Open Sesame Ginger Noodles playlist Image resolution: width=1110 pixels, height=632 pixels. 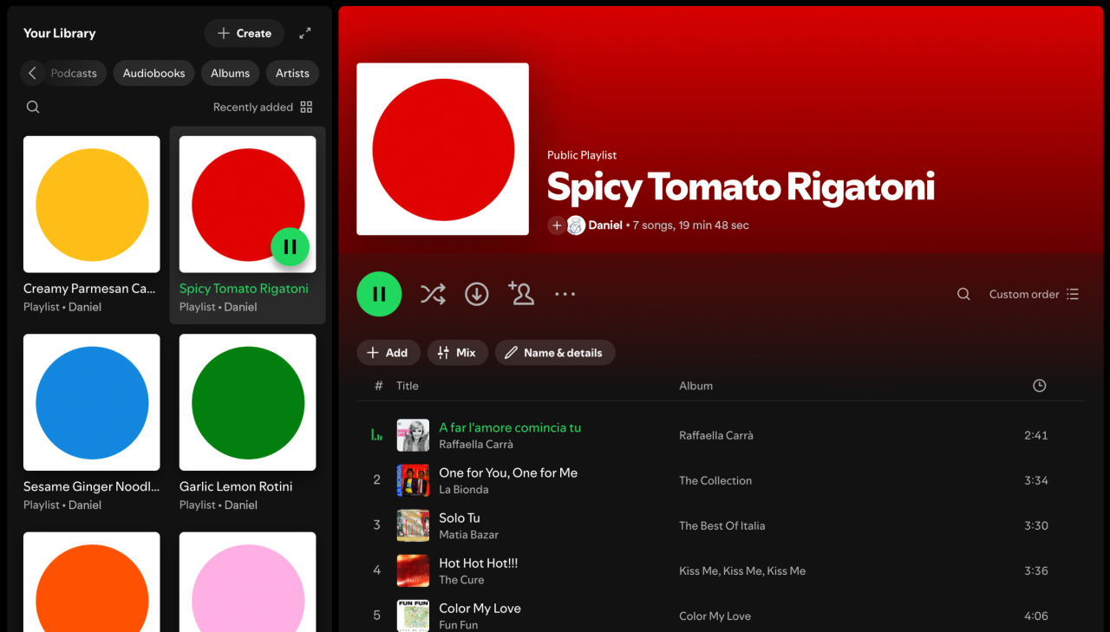point(92,423)
